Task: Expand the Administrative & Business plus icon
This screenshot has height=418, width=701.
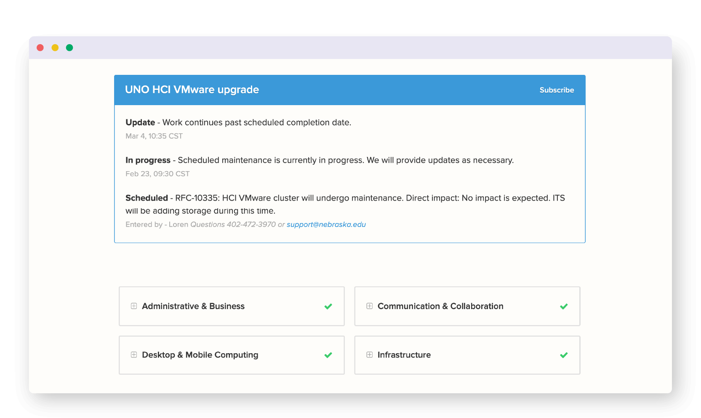Action: coord(134,306)
